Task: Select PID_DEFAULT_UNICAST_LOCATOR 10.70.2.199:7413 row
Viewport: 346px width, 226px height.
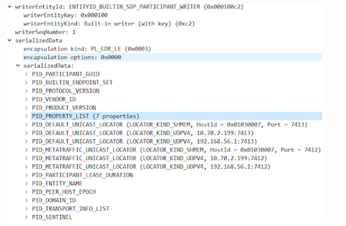Action: click(142, 133)
